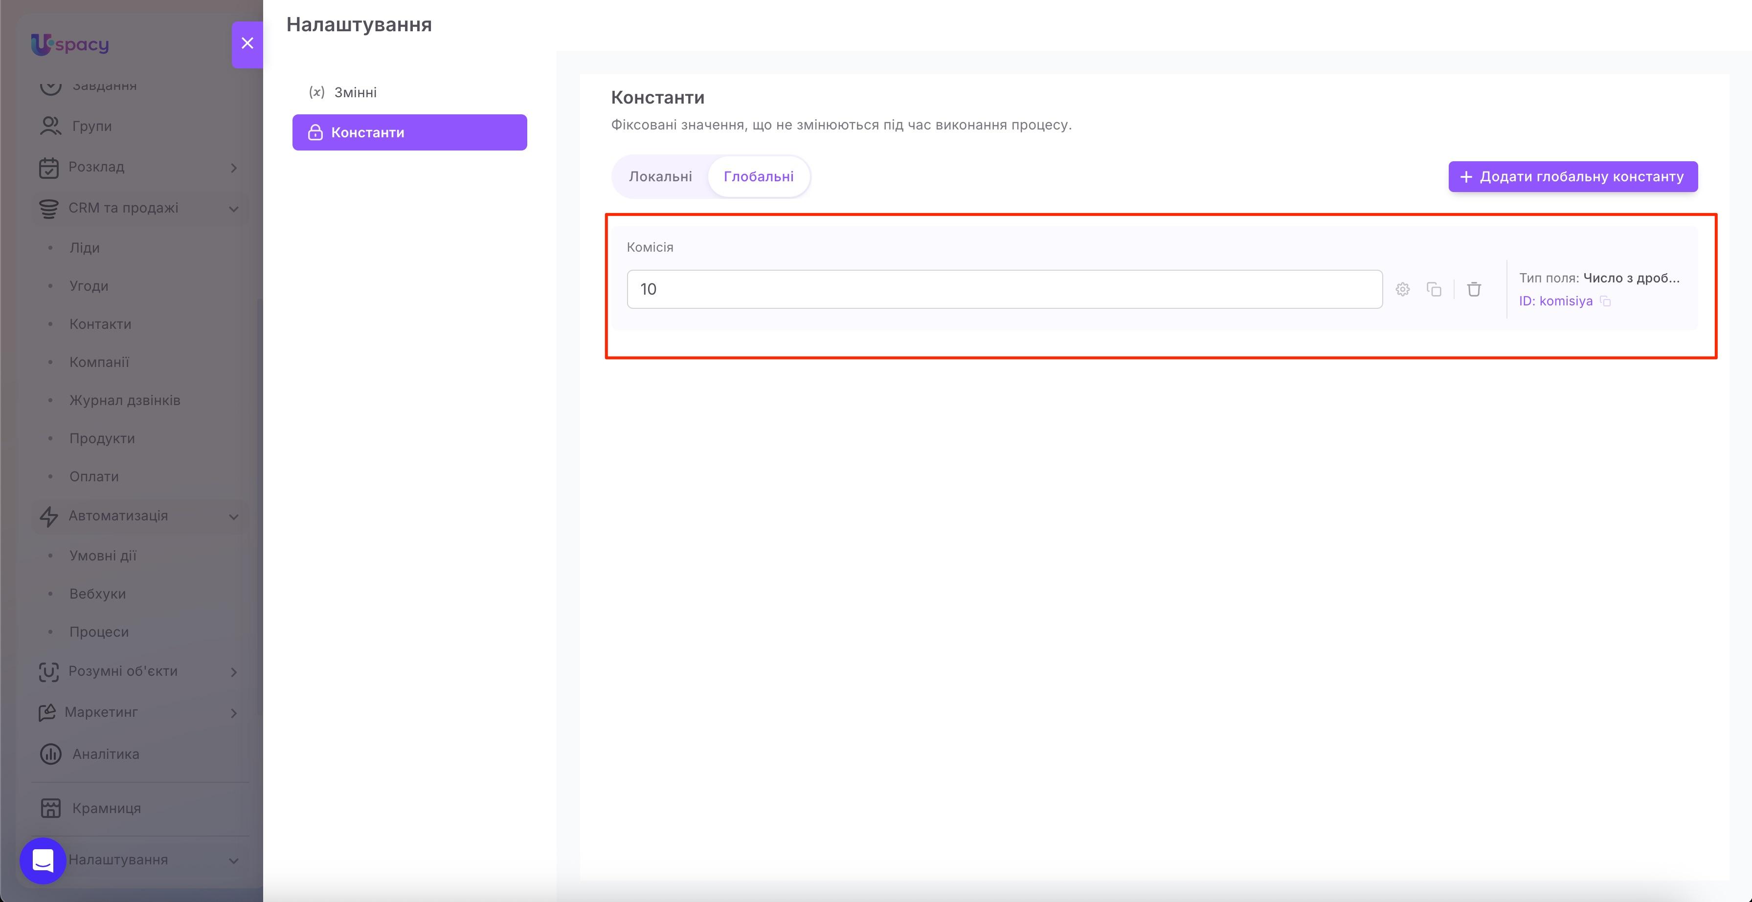
Task: Open Продукти in the sidebar
Action: 102,438
